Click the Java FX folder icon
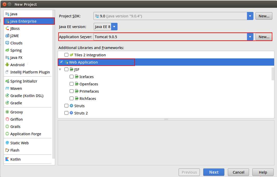Image resolution: width=277 pixels, height=177 pixels. point(7,57)
